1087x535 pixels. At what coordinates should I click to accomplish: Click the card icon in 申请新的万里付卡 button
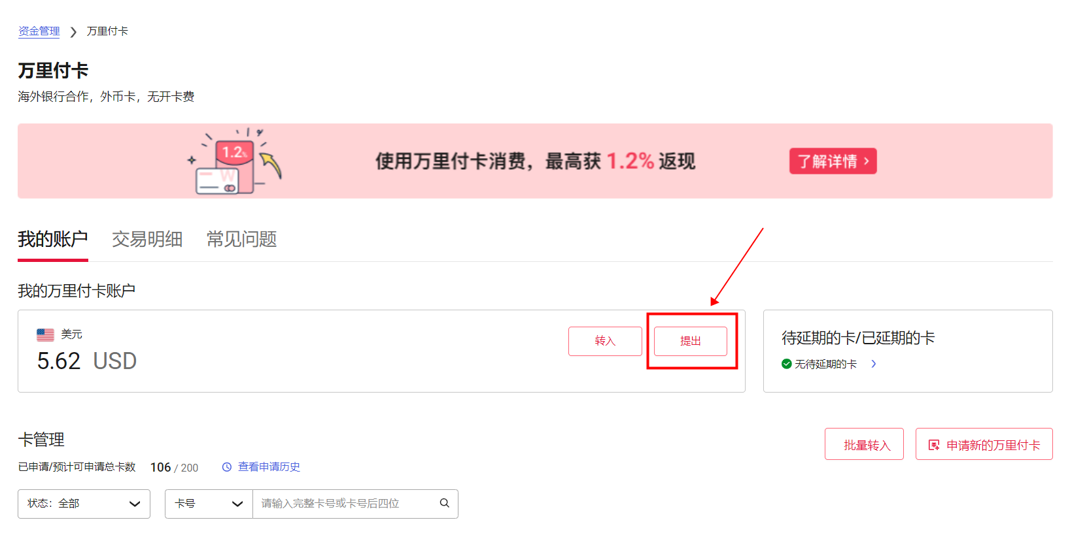[934, 445]
